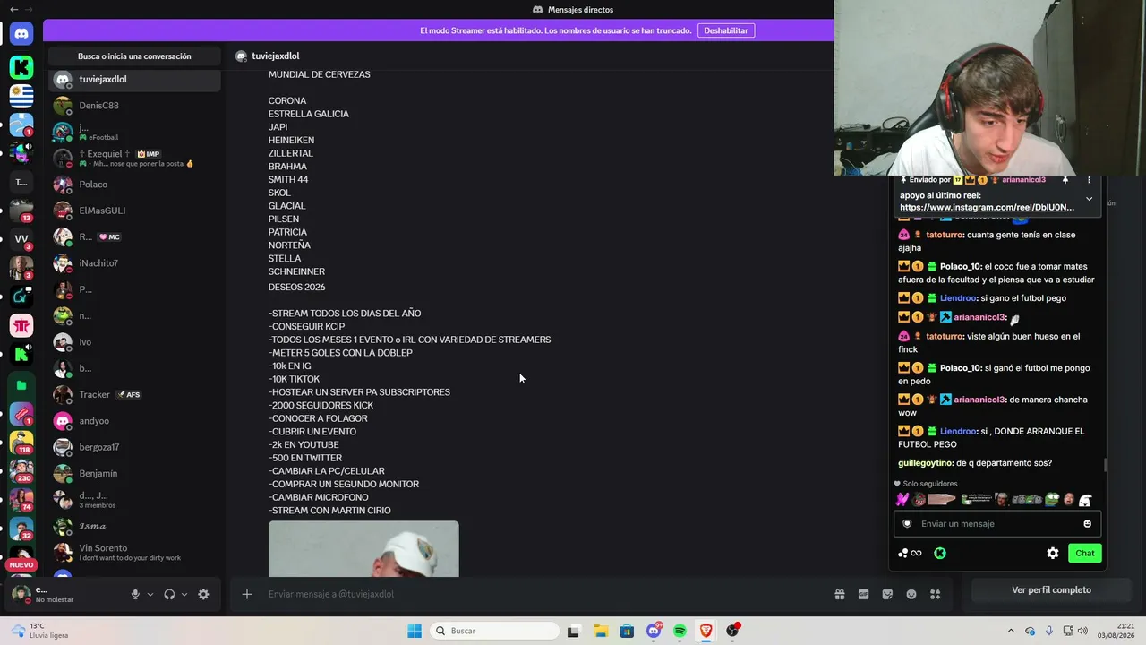The height and width of the screenshot is (645, 1146).
Task: Open the DM with iNachito7
Action: (134, 263)
